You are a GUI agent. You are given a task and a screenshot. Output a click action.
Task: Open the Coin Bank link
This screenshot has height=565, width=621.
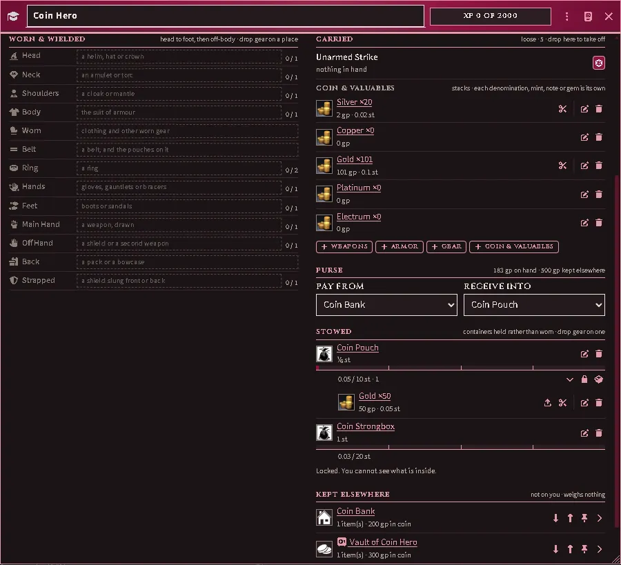(355, 511)
